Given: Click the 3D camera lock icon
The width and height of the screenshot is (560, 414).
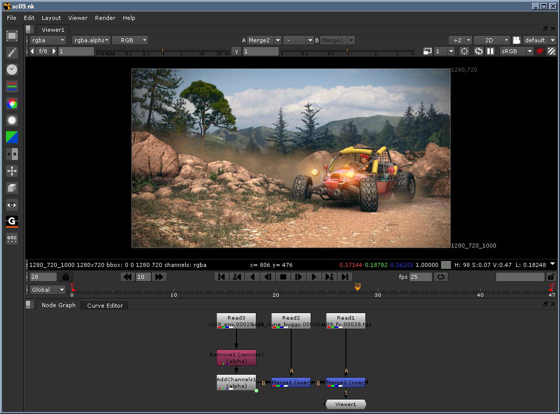Looking at the screenshot, I should (516, 40).
